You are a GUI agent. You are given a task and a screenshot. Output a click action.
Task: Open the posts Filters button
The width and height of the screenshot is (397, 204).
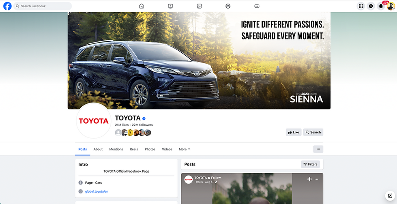click(310, 164)
